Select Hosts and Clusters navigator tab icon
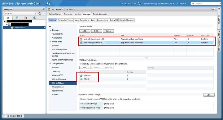This screenshot has width=223, height=120. pyautogui.click(x=8, y=18)
